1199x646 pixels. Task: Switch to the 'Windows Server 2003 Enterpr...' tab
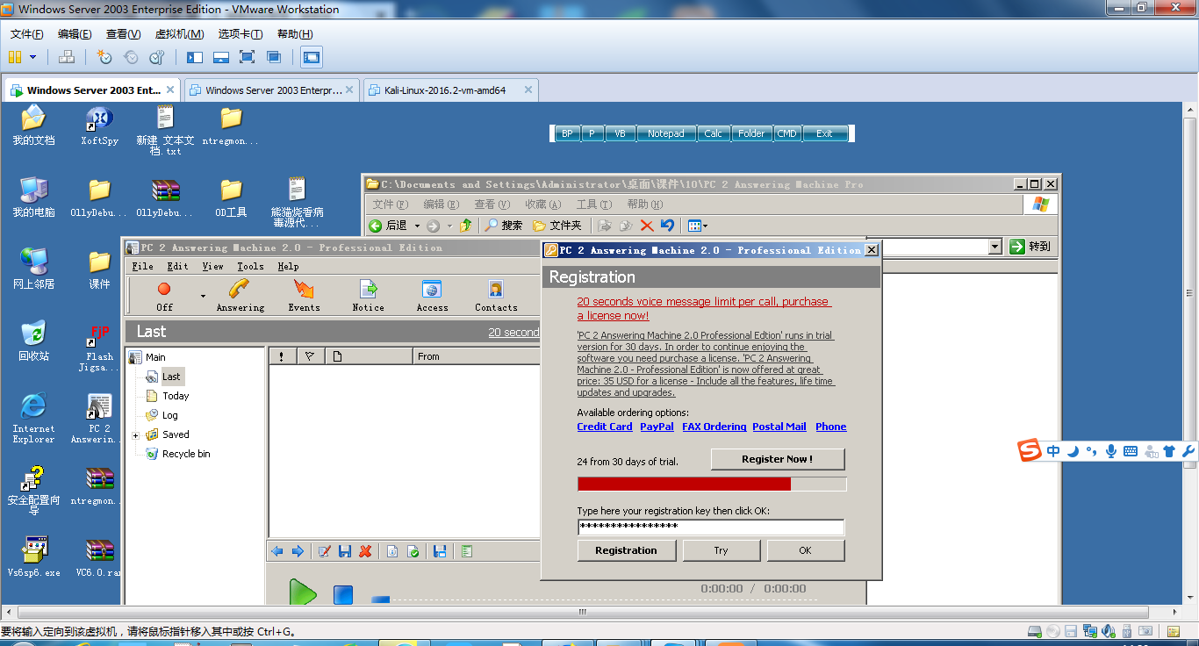tap(271, 90)
